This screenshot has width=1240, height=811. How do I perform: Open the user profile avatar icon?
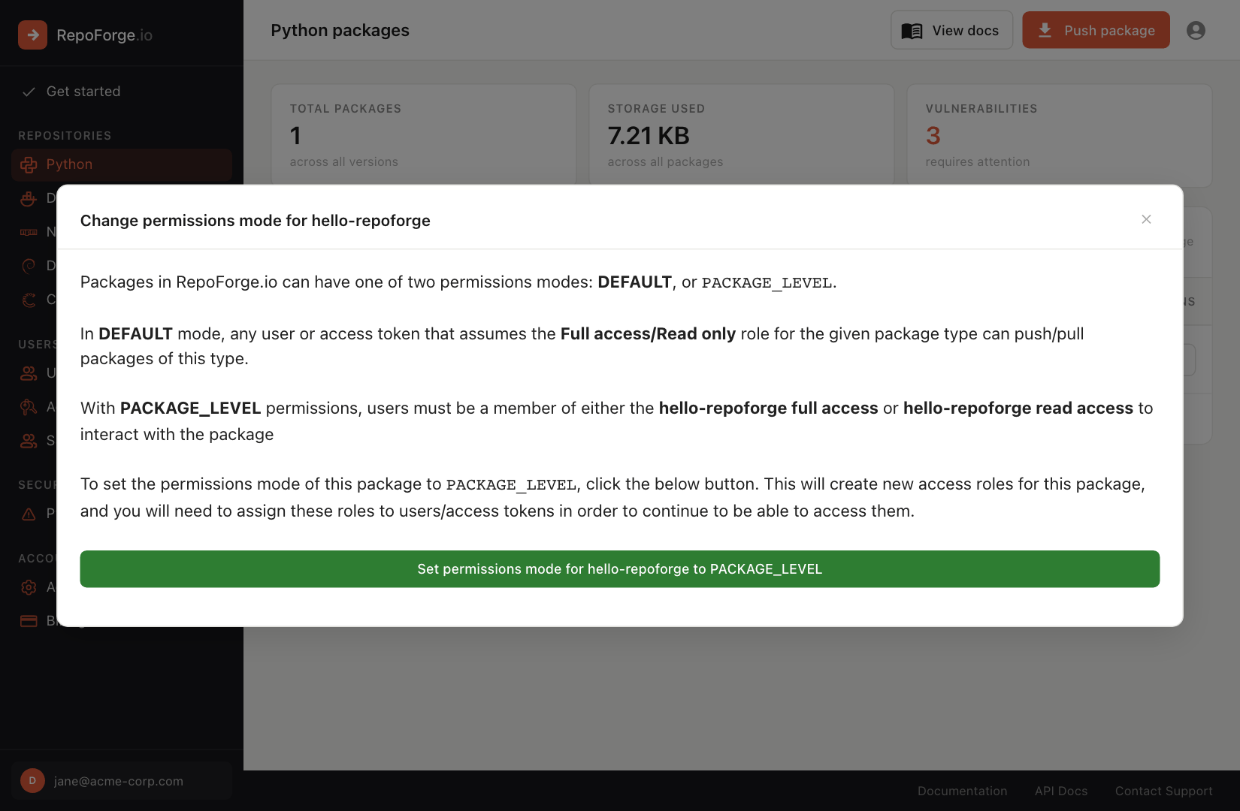tap(1196, 30)
